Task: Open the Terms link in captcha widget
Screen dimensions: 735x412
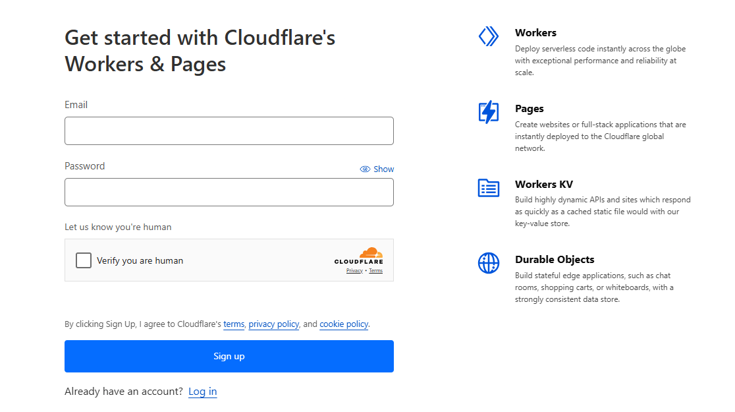Action: pos(375,271)
